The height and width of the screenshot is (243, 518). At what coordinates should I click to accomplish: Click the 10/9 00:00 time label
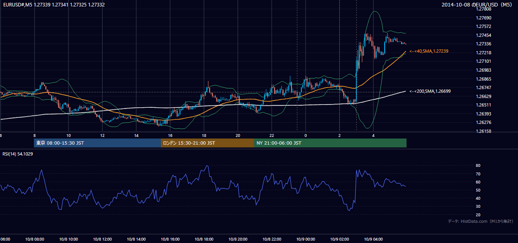click(306, 239)
